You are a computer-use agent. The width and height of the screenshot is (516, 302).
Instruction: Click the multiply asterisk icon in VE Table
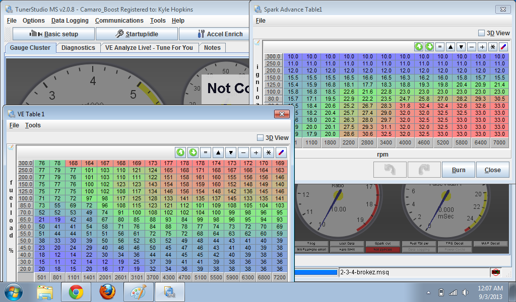tap(269, 153)
